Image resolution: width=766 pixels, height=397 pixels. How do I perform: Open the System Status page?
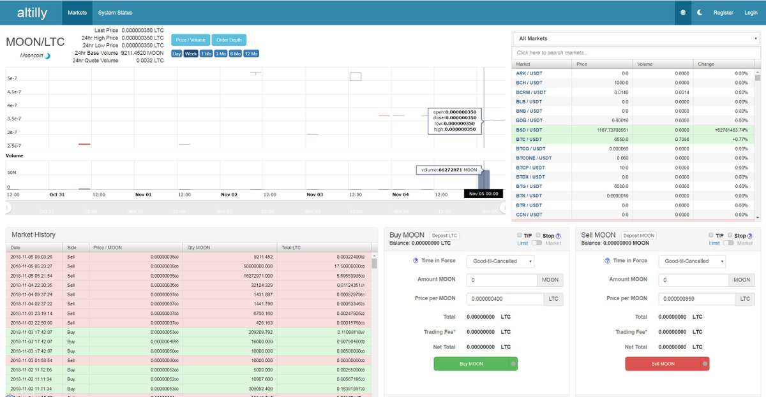114,12
